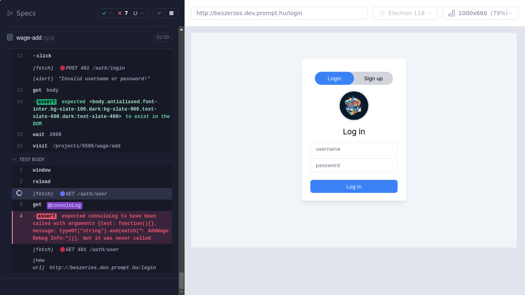This screenshot has width=525, height=295.
Task: Click the failed tests red X
Action: 120,13
